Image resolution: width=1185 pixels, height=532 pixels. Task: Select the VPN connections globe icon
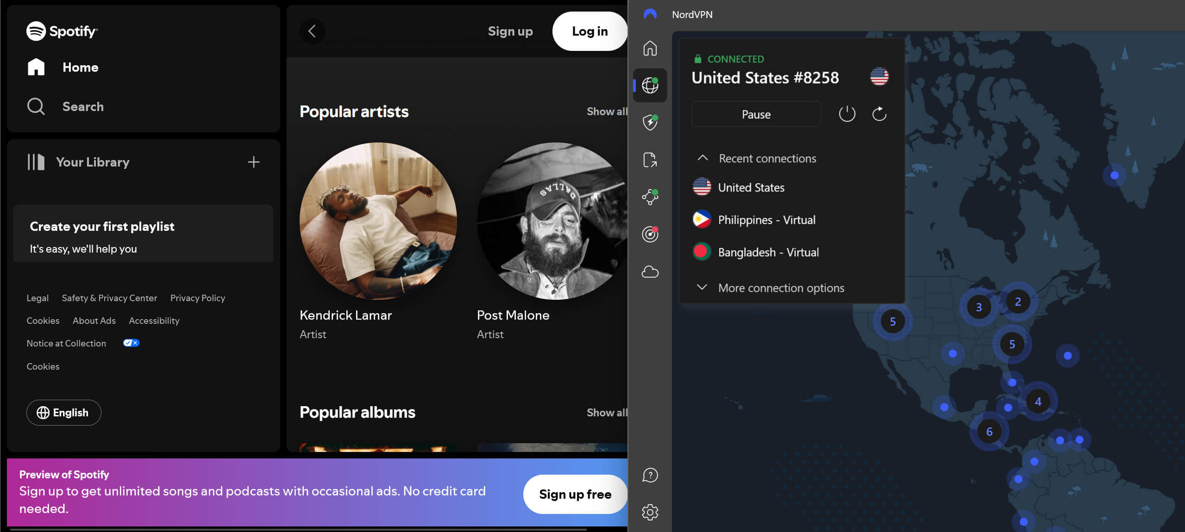point(650,85)
